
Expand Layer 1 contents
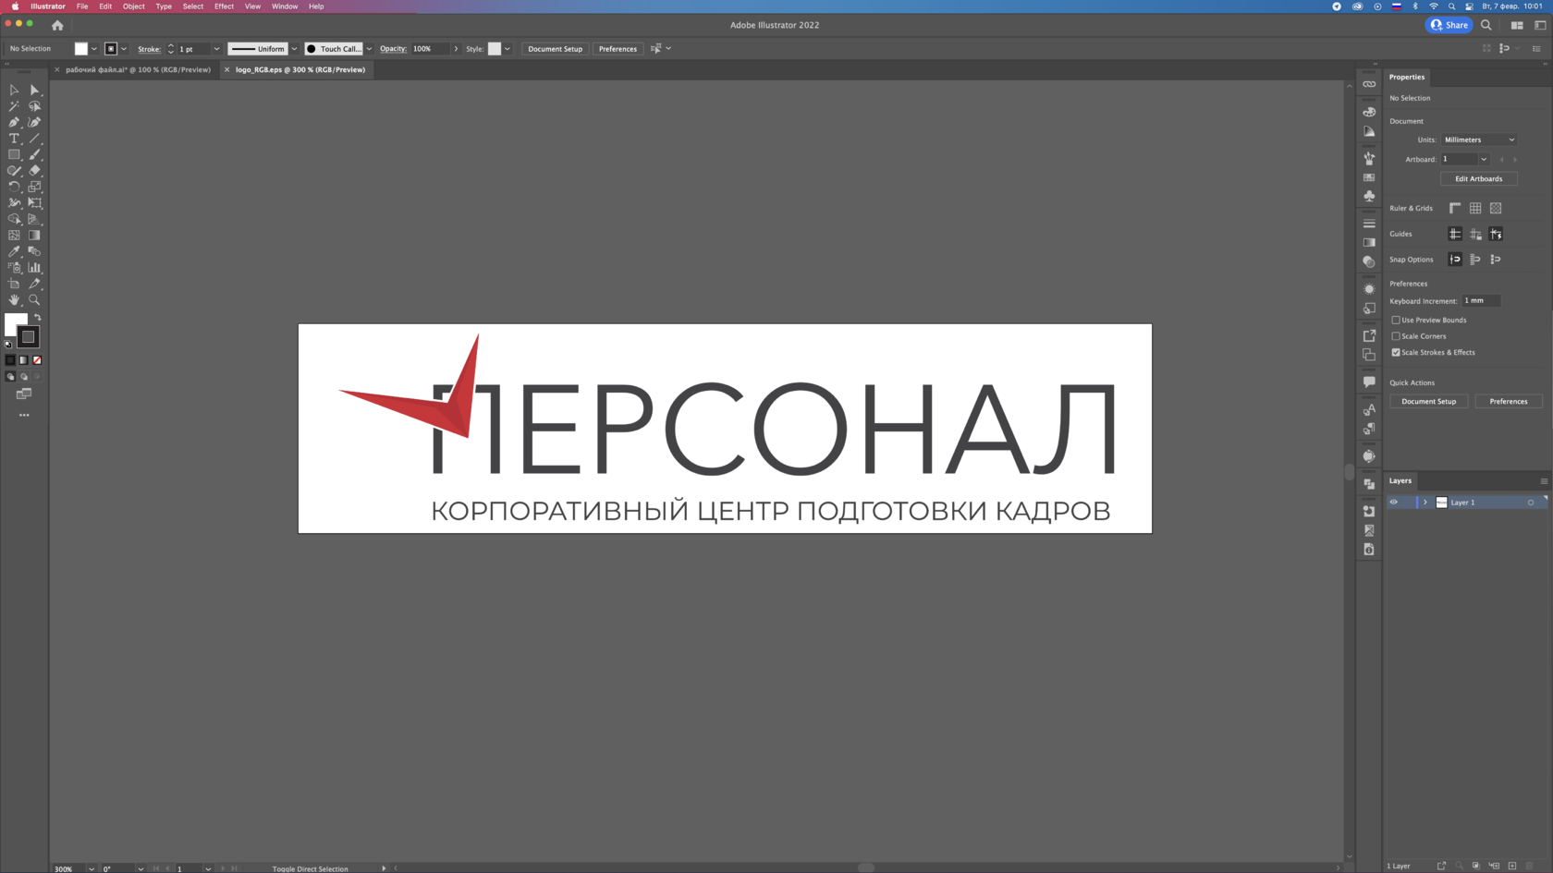point(1425,503)
